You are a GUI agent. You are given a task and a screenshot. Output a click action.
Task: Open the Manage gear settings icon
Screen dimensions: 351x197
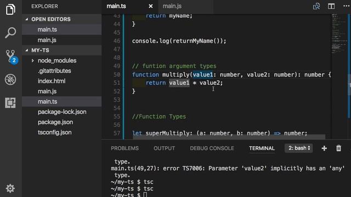tap(10, 188)
